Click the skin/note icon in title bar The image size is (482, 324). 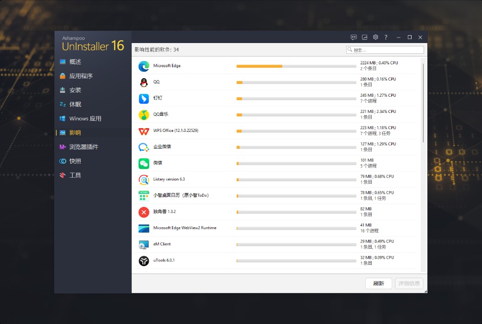pyautogui.click(x=365, y=37)
